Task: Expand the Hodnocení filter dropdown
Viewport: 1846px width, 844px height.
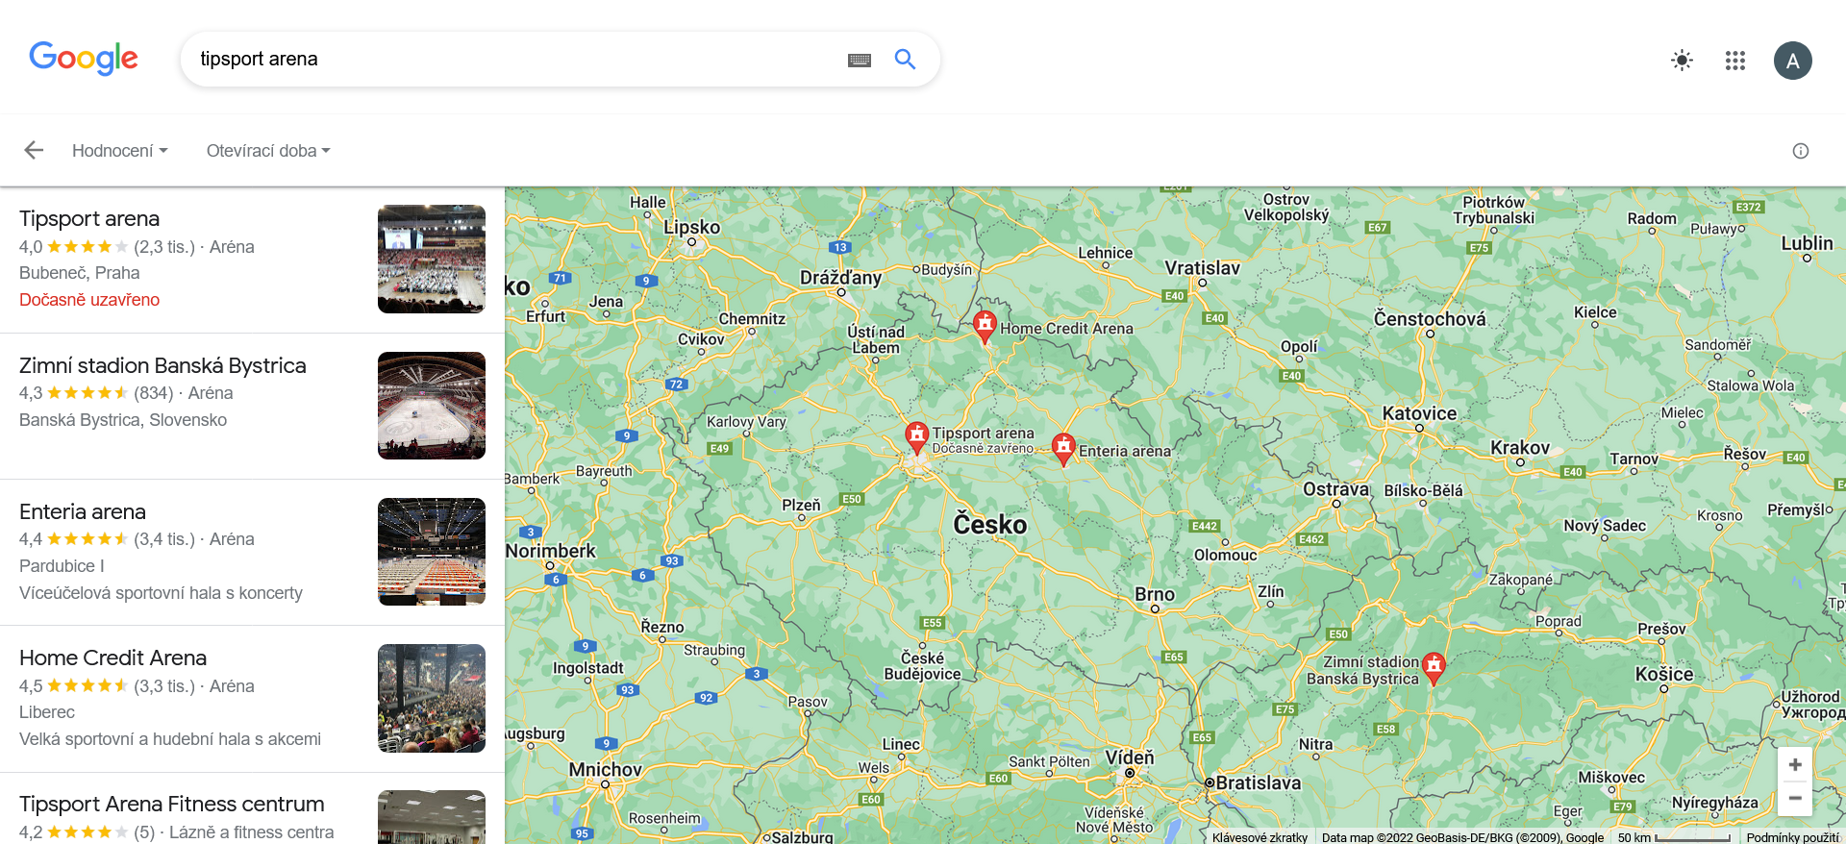Action: point(120,151)
